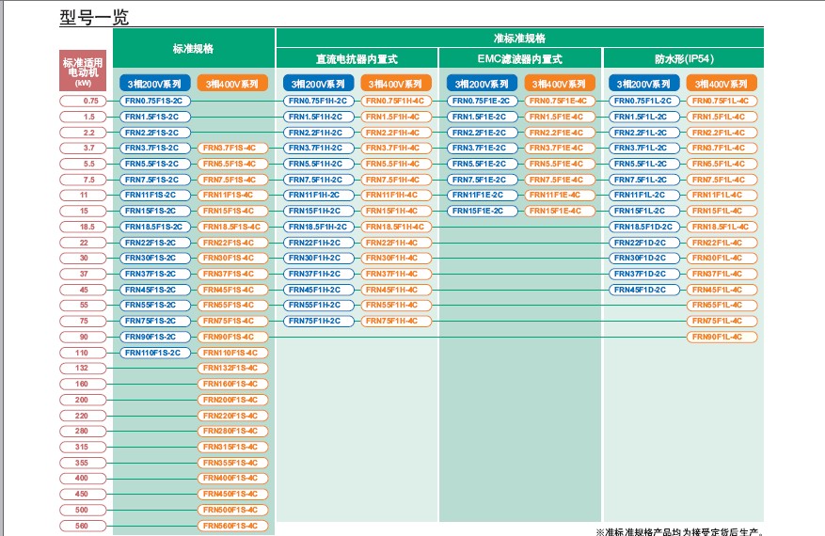Select model FRN30F1D-2C

[x=644, y=259]
